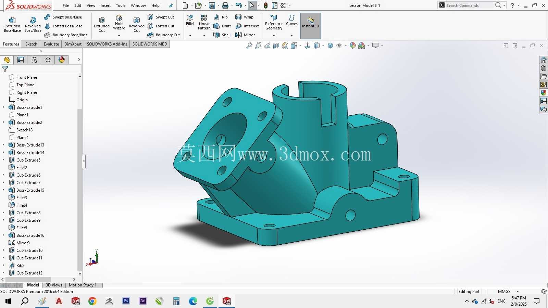
Task: Select the Lofted Cut command
Action: (x=161, y=26)
